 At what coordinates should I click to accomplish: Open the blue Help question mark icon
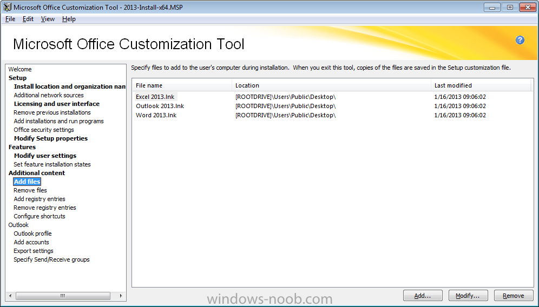[x=520, y=40]
